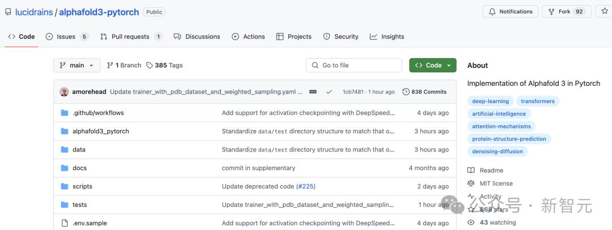
Task: View the 385 Tags list
Action: click(164, 65)
